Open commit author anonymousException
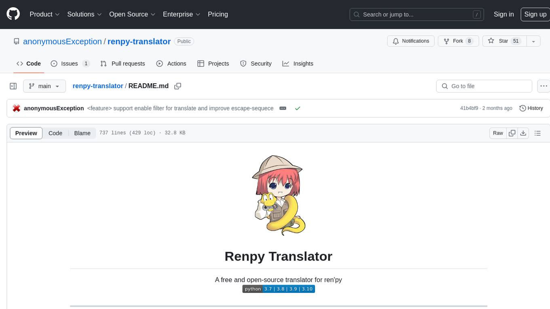This screenshot has height=309, width=550. [54, 108]
